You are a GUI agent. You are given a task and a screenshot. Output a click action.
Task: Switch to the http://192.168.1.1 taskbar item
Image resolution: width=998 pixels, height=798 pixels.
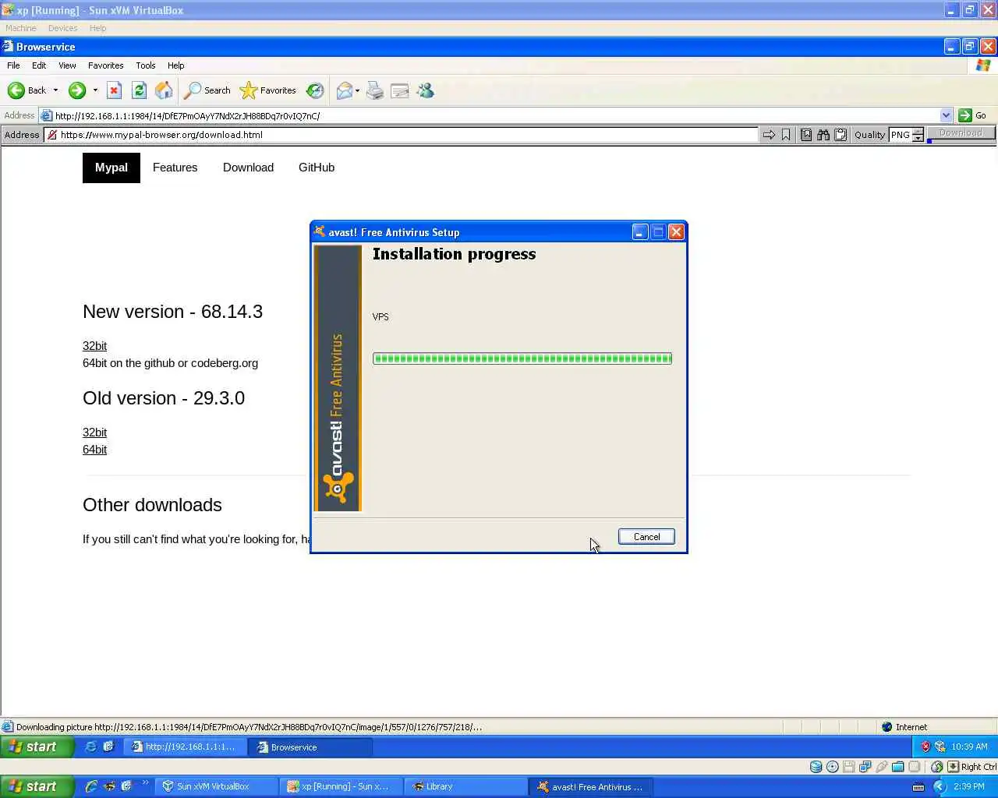[x=185, y=747]
